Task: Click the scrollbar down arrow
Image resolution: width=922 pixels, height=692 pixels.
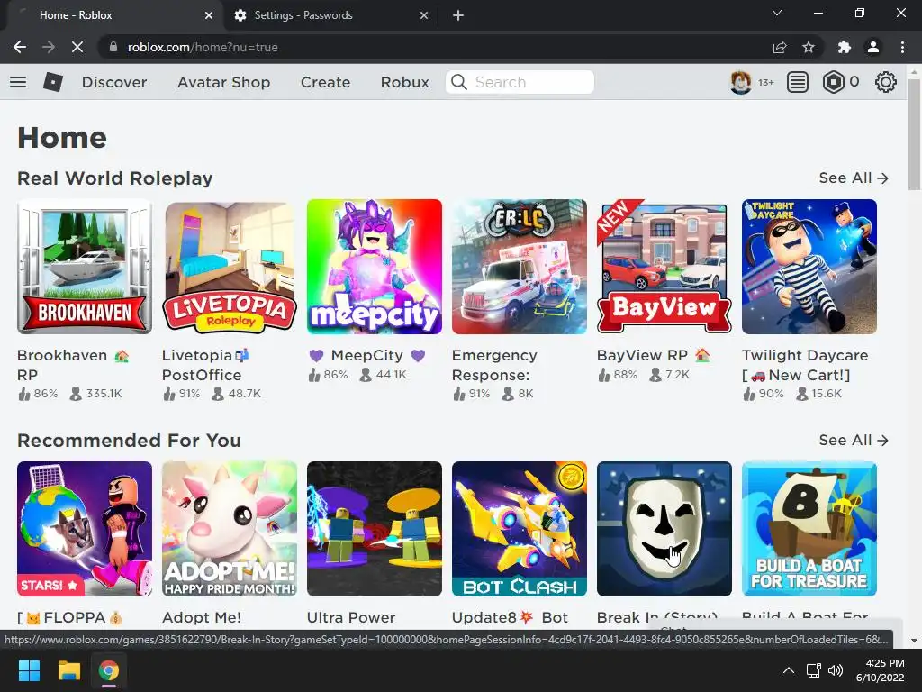Action: coord(914,641)
